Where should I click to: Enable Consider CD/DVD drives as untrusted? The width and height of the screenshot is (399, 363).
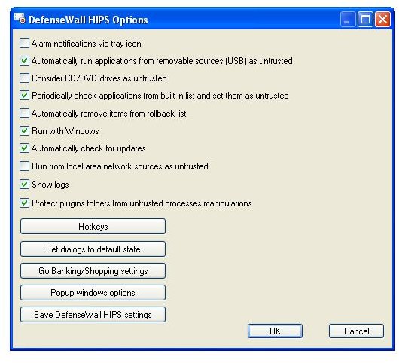[x=24, y=78]
